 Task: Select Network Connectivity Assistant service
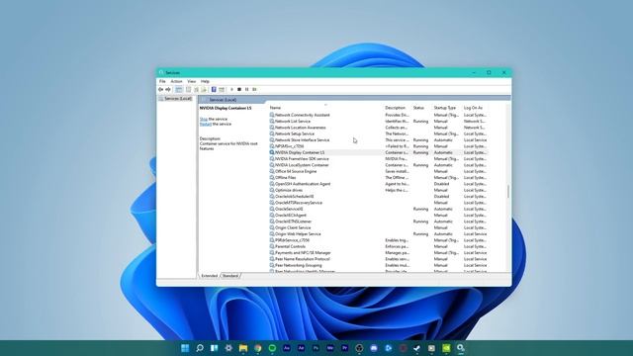pos(378,115)
